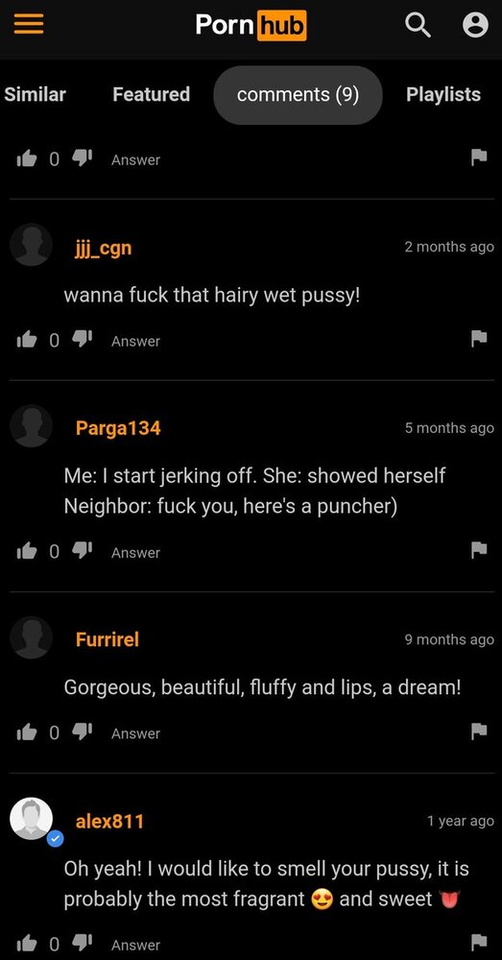
Task: Flag the Furrirel comment
Action: point(479,731)
